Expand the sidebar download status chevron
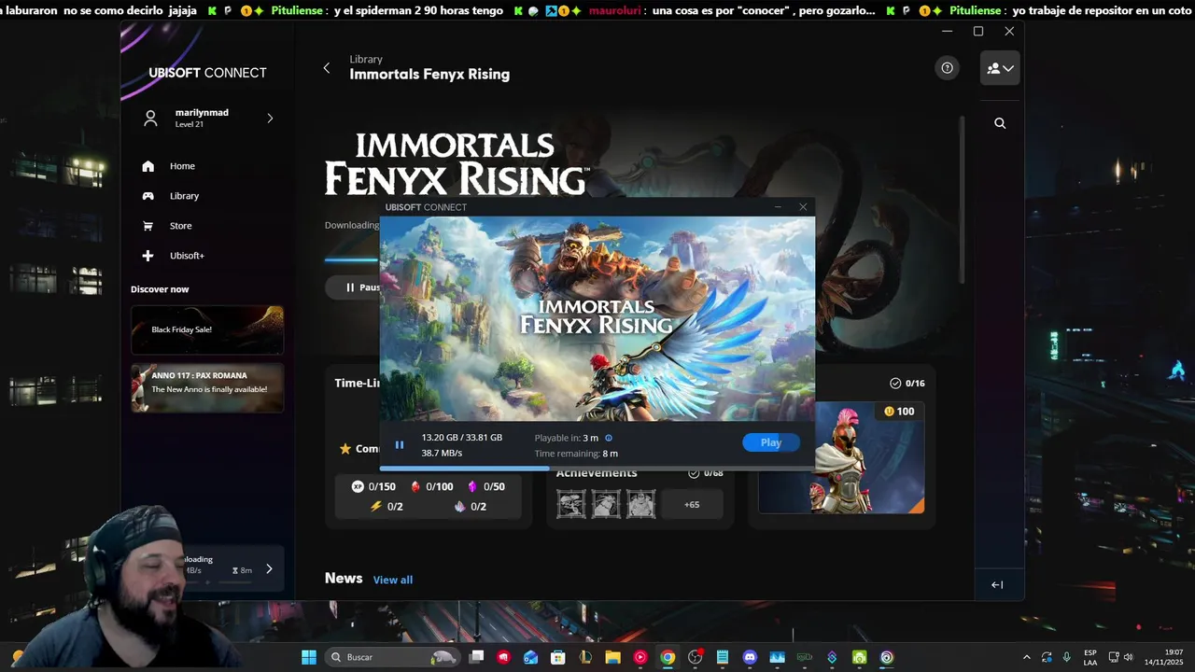This screenshot has height=672, width=1195. [x=269, y=569]
